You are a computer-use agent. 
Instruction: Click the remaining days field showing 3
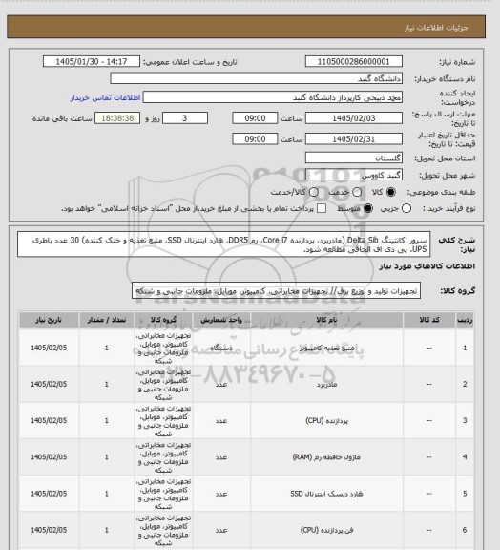point(185,118)
